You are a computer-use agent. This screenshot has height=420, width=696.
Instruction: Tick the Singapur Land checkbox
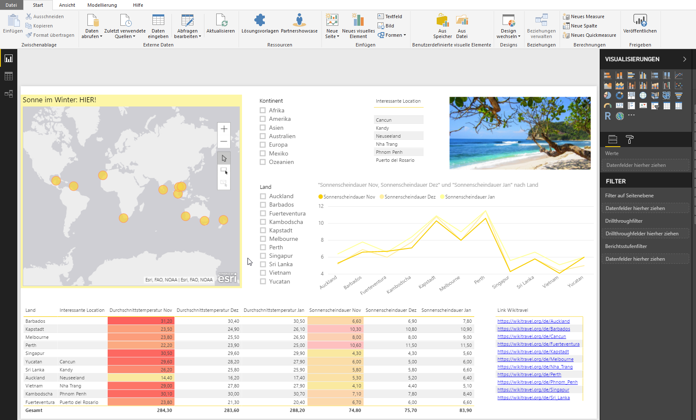tap(263, 256)
